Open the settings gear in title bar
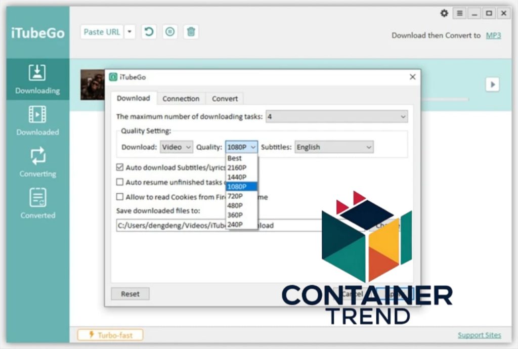Viewport: 518px width, 349px height. tap(444, 13)
